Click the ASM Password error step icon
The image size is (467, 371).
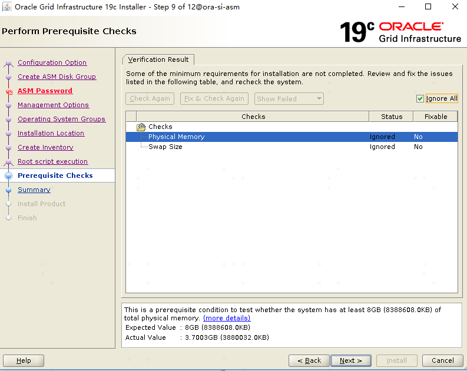tap(9, 92)
